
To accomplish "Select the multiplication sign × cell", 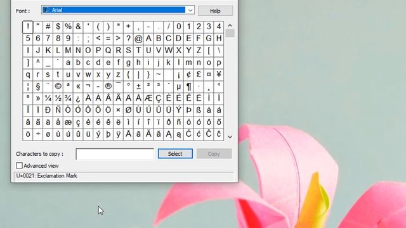I will click(119, 110).
